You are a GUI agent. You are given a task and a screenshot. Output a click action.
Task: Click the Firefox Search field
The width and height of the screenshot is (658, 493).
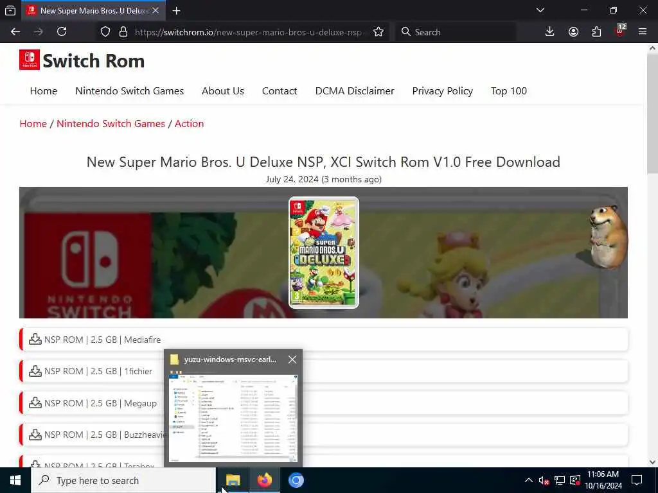coord(456,32)
